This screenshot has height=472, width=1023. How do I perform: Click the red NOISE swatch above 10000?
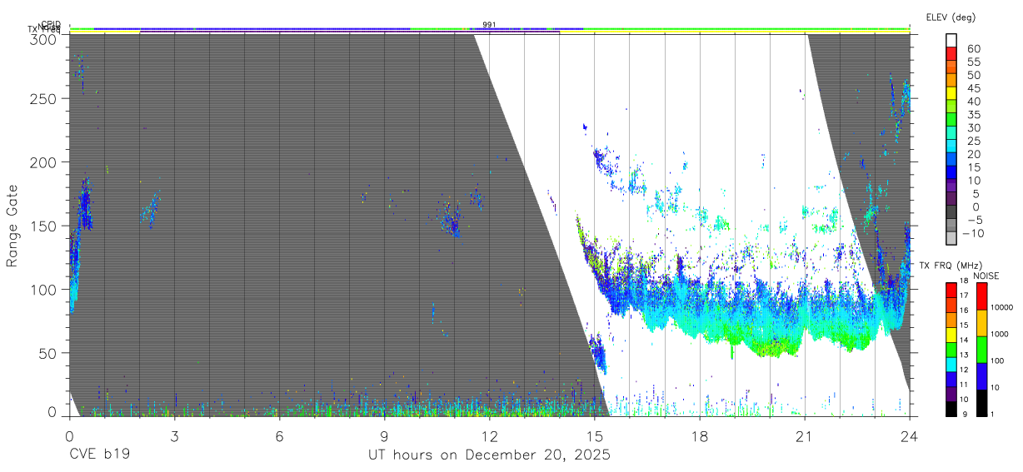click(x=981, y=296)
